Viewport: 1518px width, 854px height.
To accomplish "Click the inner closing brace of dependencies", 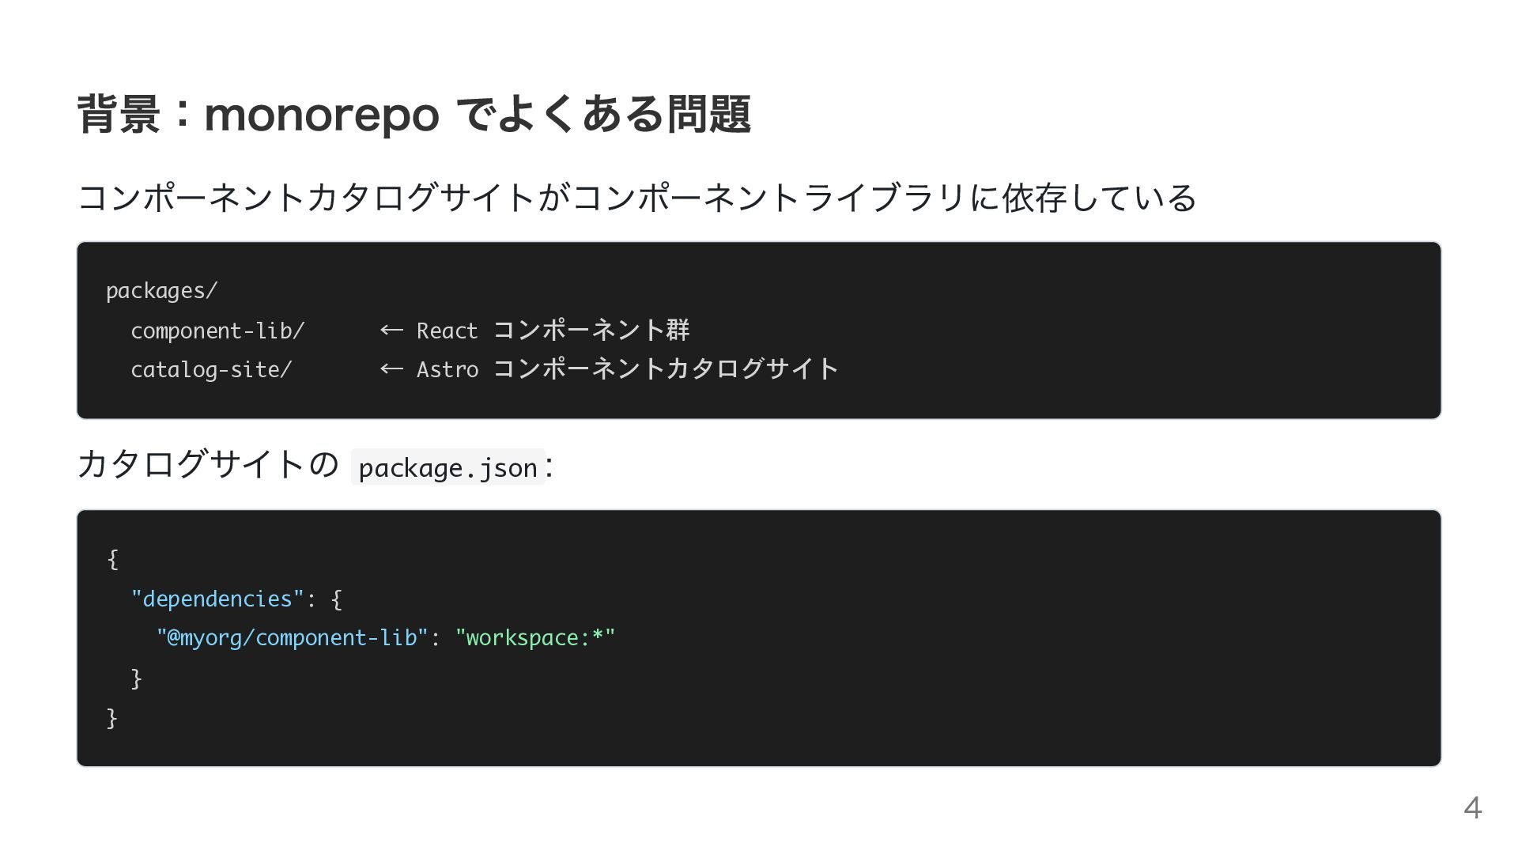I will coord(137,678).
